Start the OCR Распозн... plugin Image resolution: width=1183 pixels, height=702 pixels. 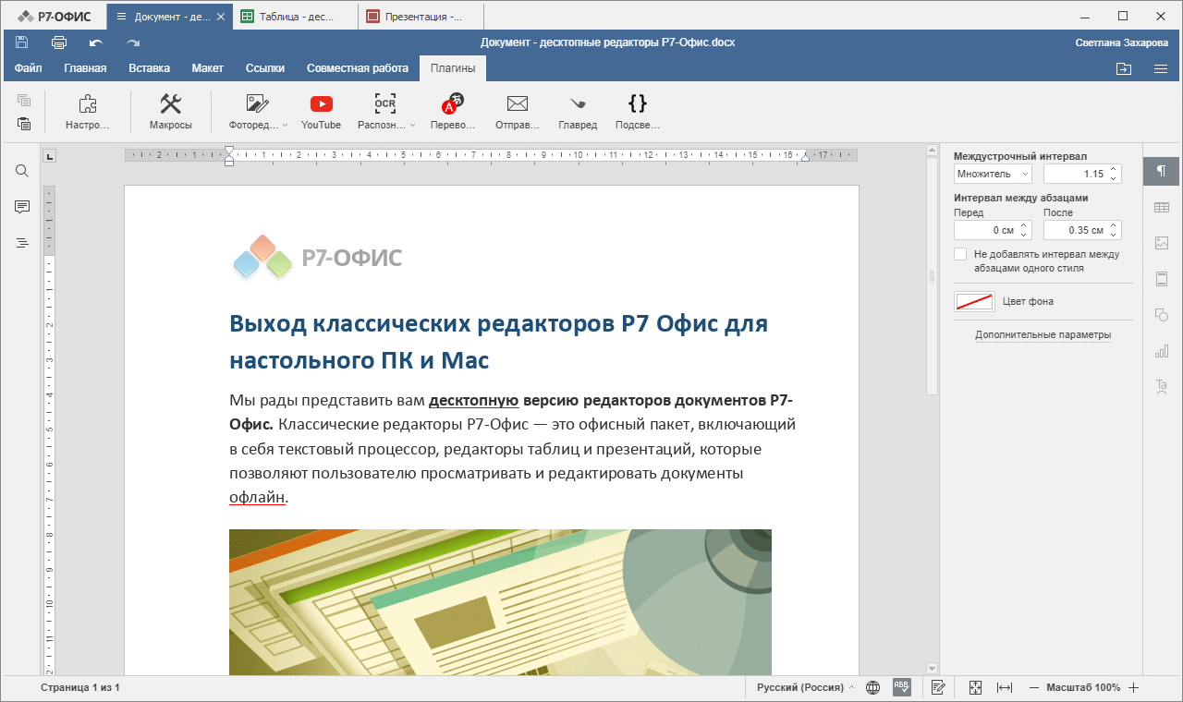(x=383, y=113)
